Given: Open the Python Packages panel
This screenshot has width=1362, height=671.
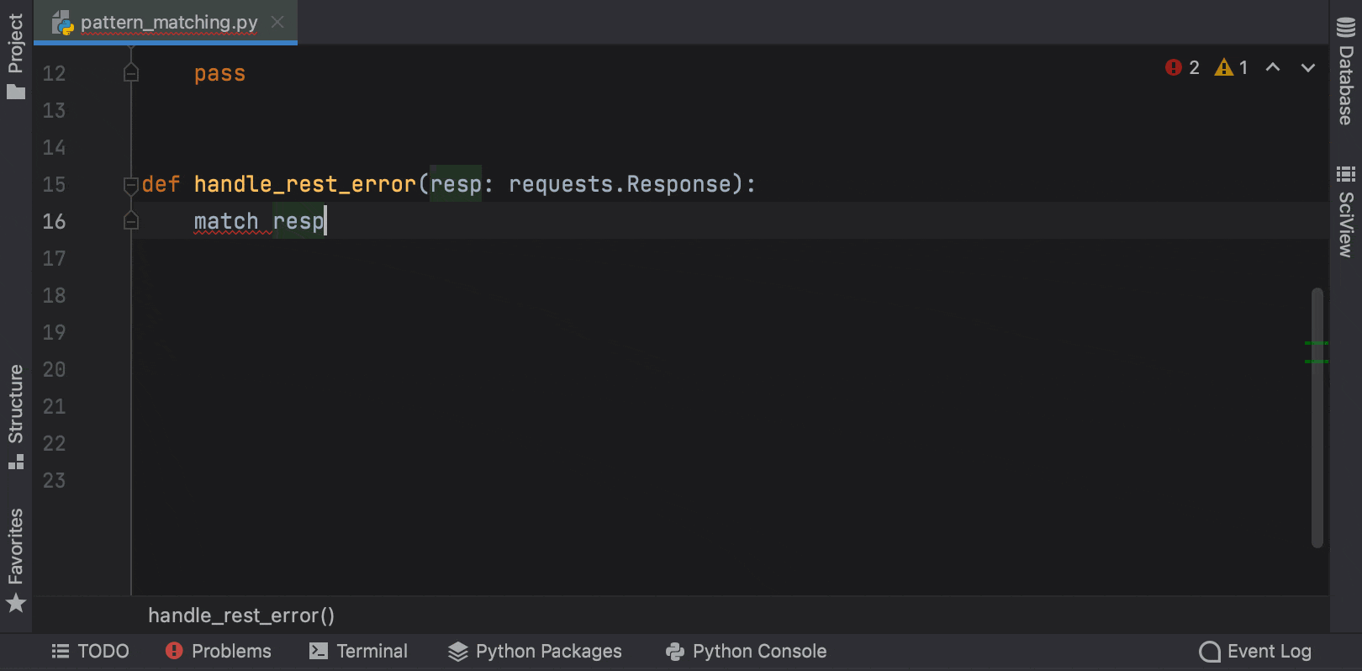Looking at the screenshot, I should [535, 652].
